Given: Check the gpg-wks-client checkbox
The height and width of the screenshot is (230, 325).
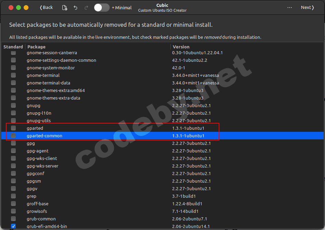Looking at the screenshot, I should (x=13, y=158).
